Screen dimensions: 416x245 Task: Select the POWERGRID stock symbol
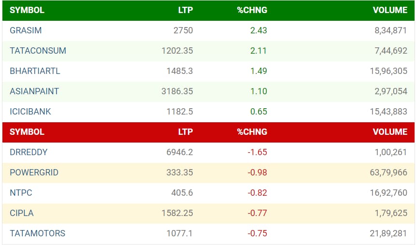[x=34, y=172]
